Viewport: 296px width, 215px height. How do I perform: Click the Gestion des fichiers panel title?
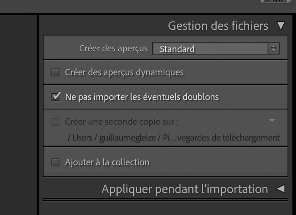pos(218,26)
